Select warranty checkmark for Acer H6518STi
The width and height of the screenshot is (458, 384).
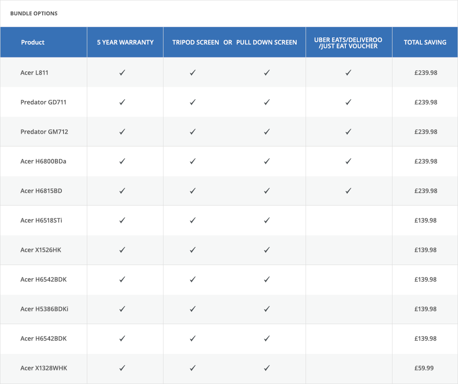tap(122, 220)
